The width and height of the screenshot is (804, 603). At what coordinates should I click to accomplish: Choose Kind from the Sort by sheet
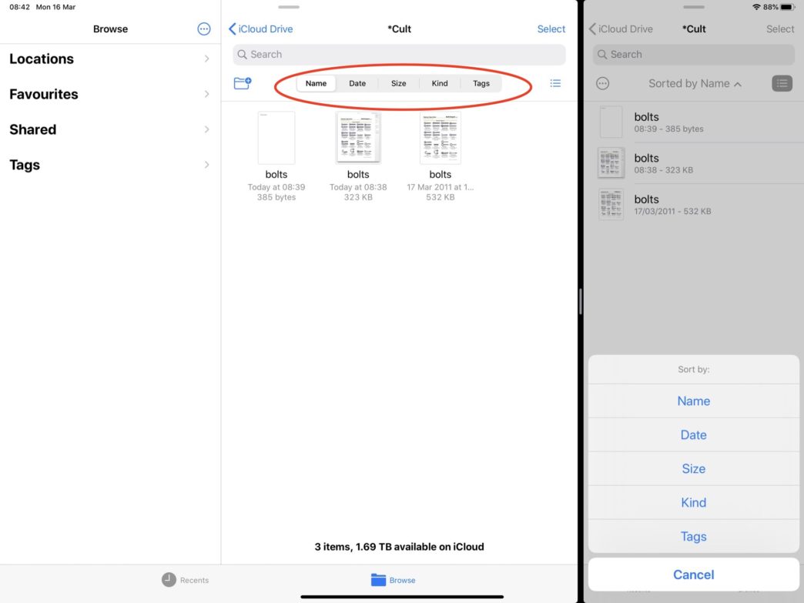tap(692, 502)
